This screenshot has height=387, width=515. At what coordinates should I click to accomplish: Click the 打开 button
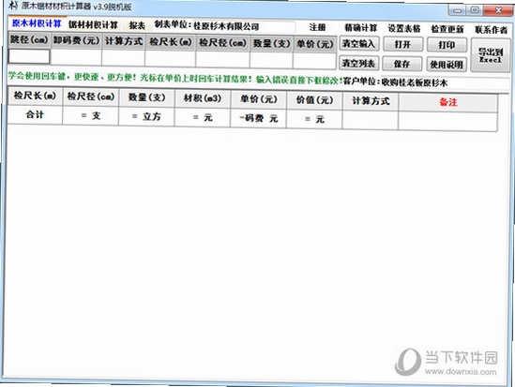click(x=402, y=44)
